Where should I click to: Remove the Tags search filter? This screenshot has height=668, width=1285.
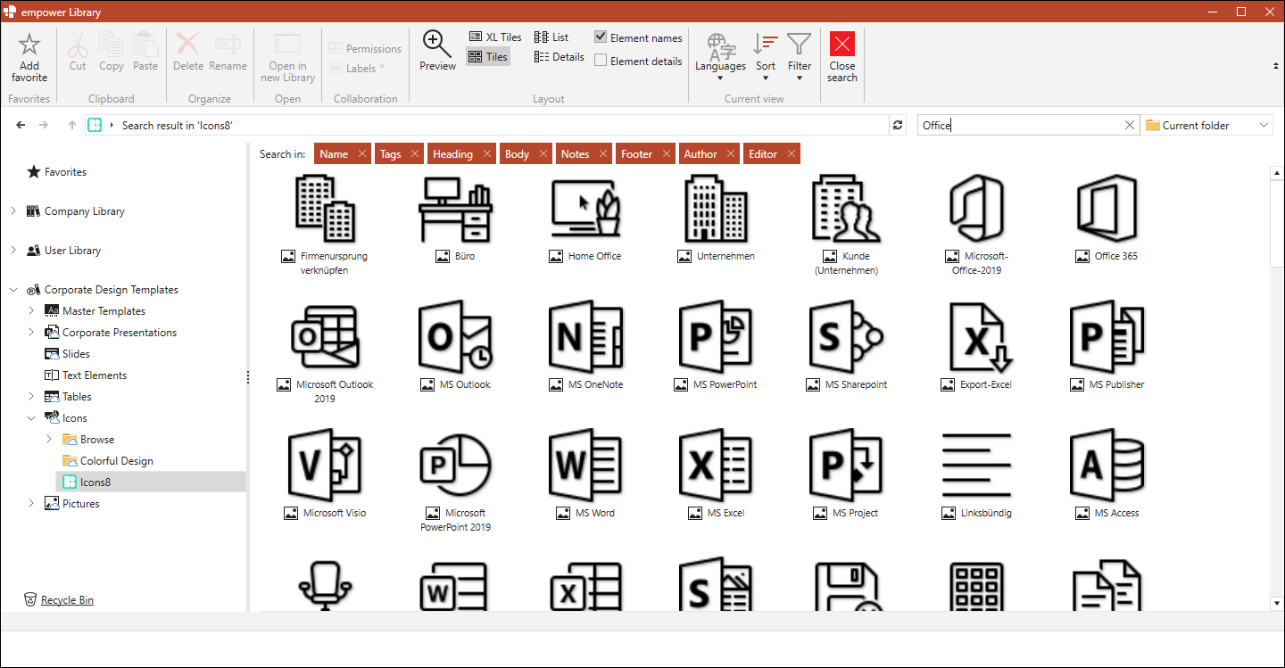pos(415,154)
